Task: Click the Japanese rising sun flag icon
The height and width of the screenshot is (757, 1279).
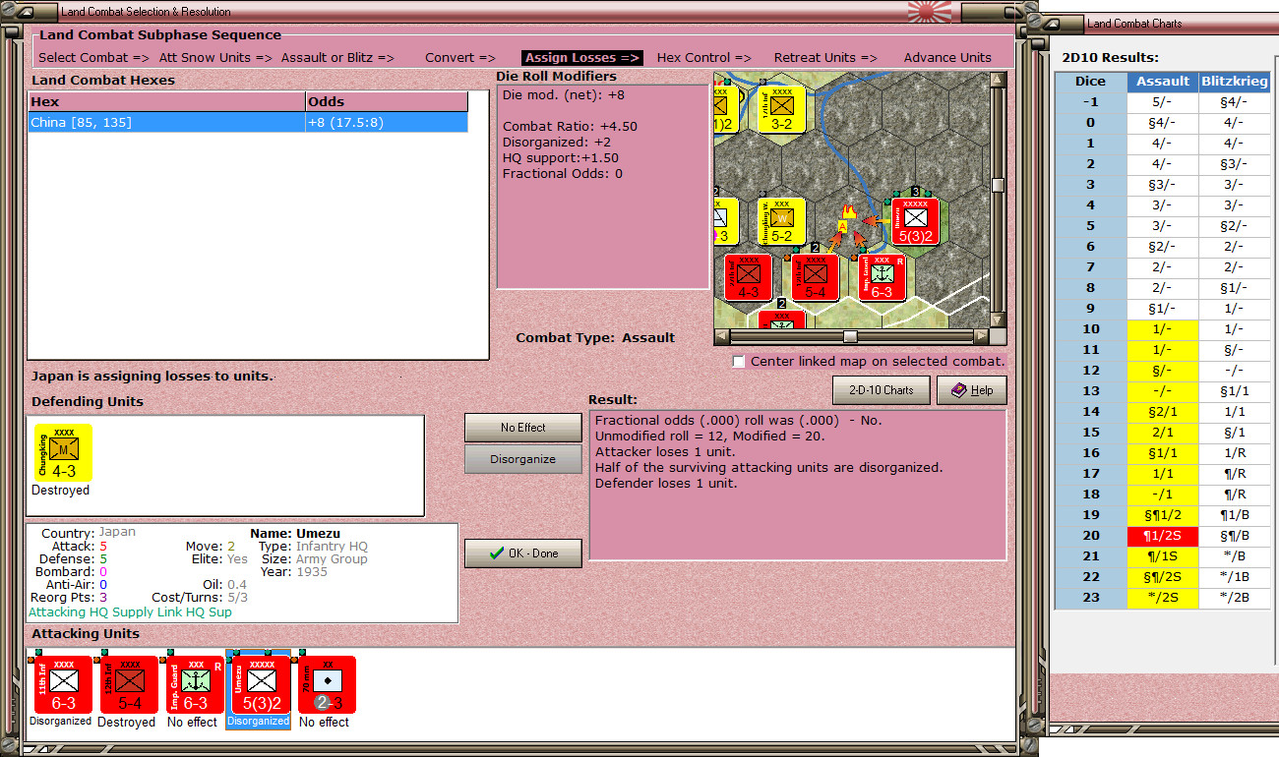Action: (x=930, y=12)
